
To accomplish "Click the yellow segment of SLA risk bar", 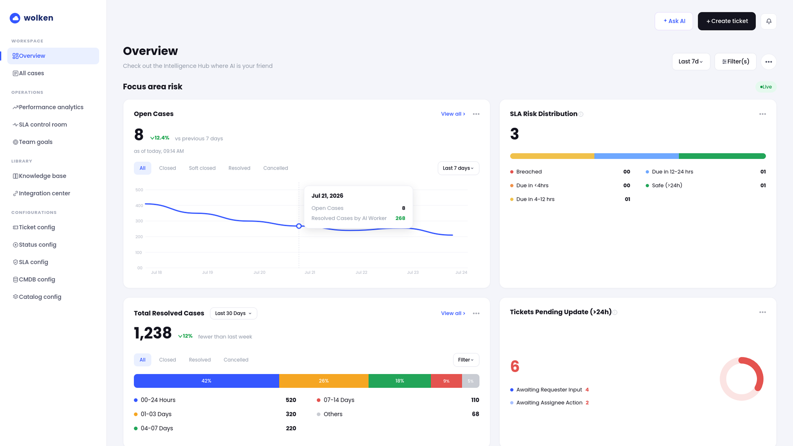I will (x=552, y=156).
